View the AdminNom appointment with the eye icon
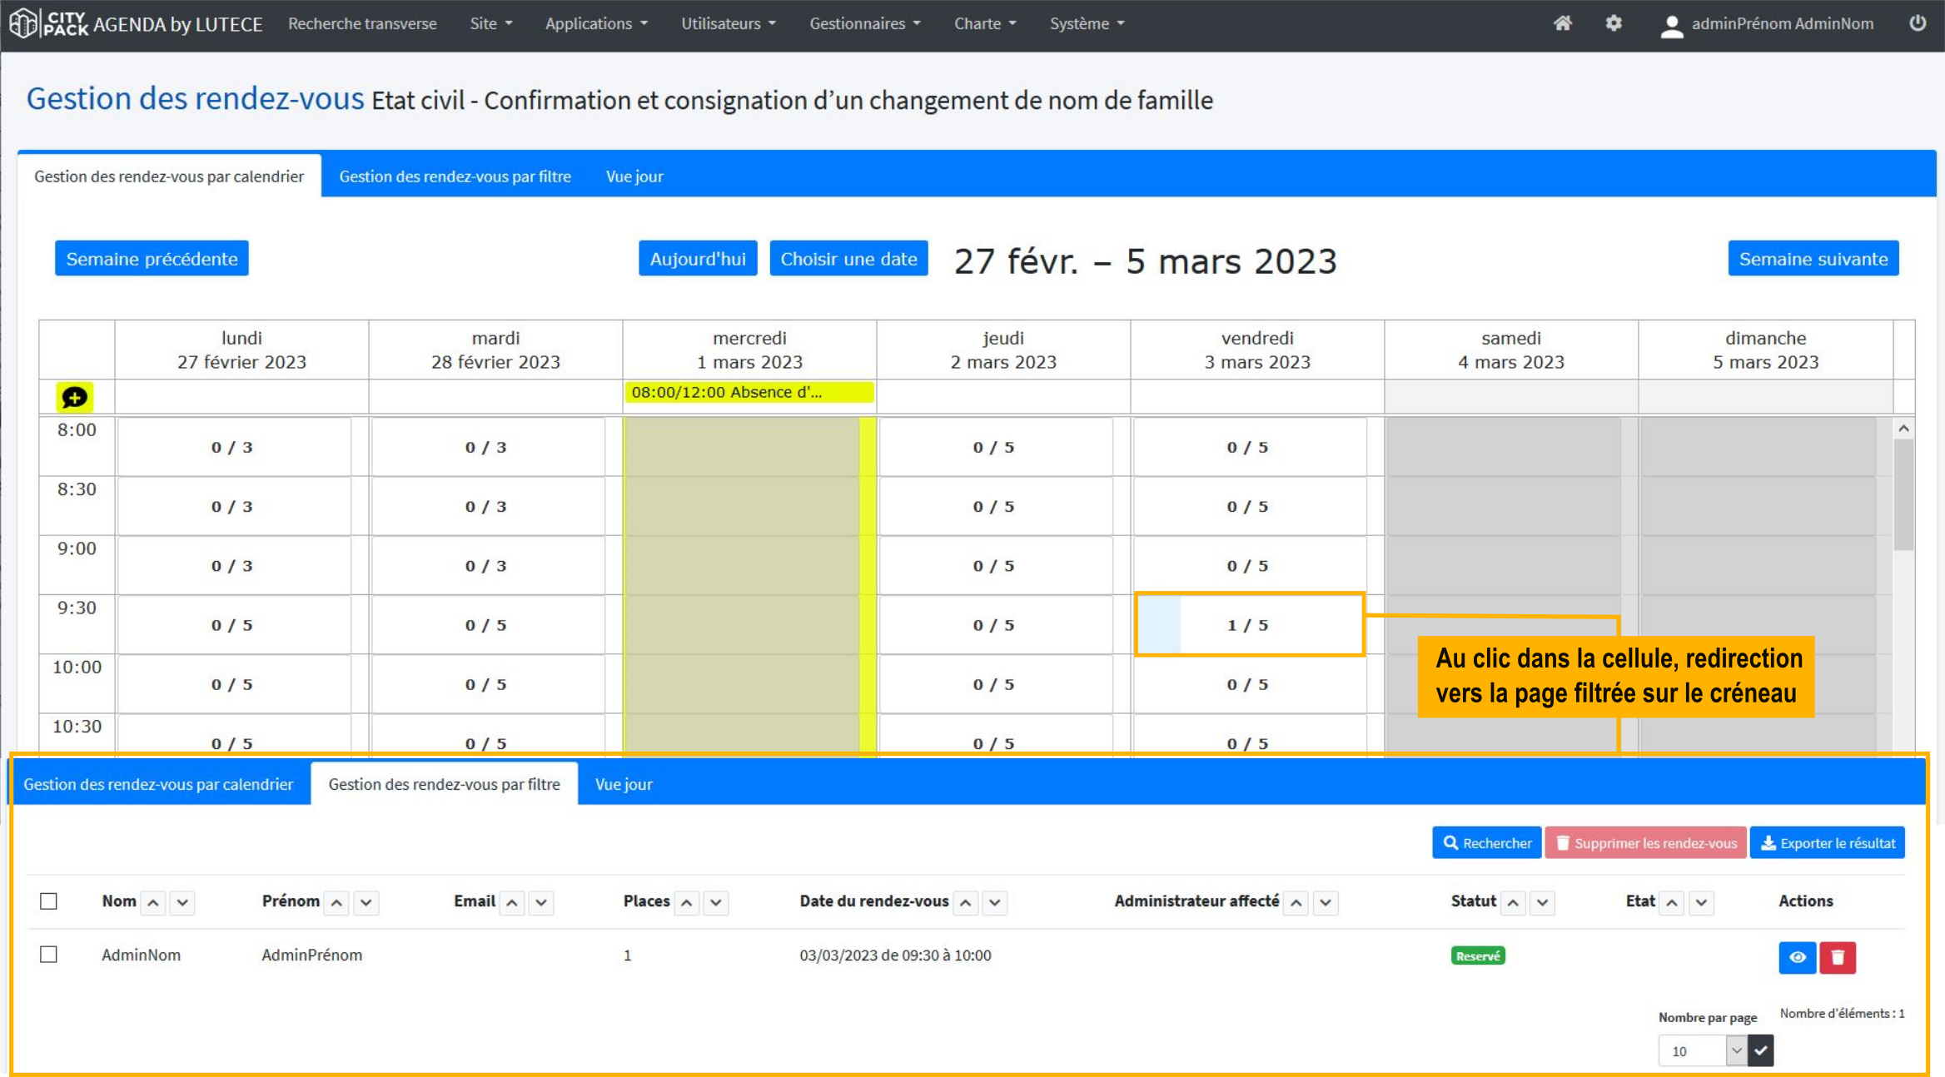The image size is (1945, 1077). tap(1797, 957)
